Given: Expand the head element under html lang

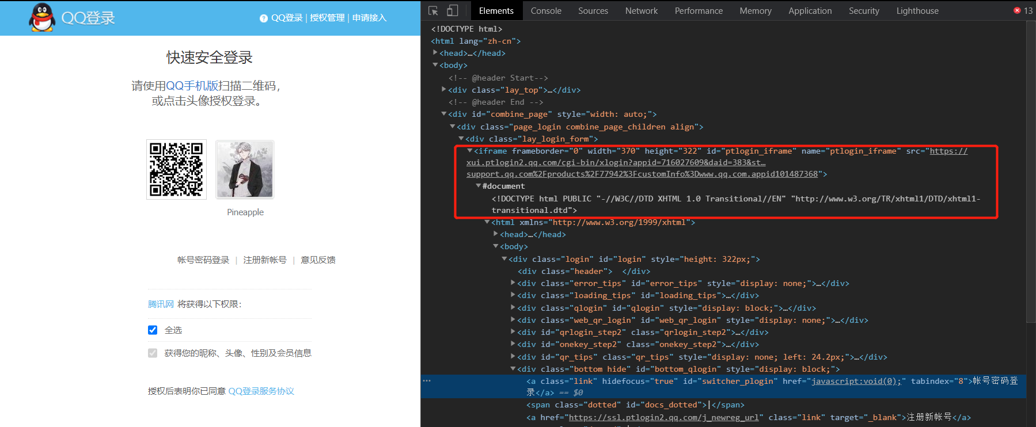Looking at the screenshot, I should (x=435, y=52).
